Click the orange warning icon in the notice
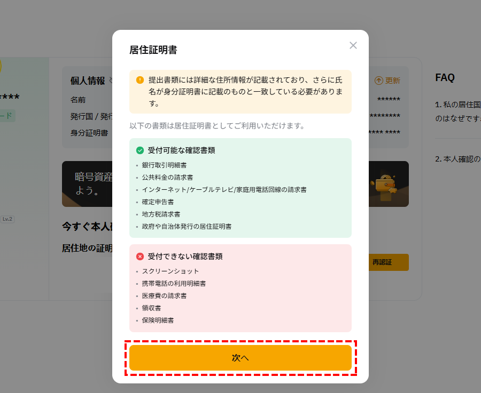 (x=140, y=80)
